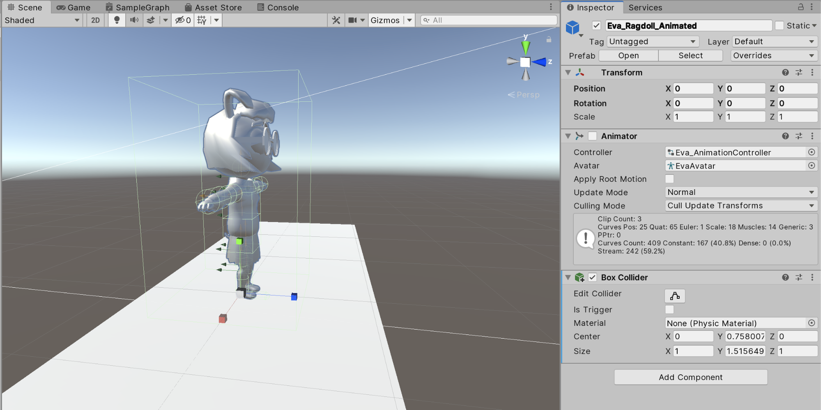Viewport: 821px width, 410px height.
Task: Open the Shaded draw mode dropdown
Action: 42,20
